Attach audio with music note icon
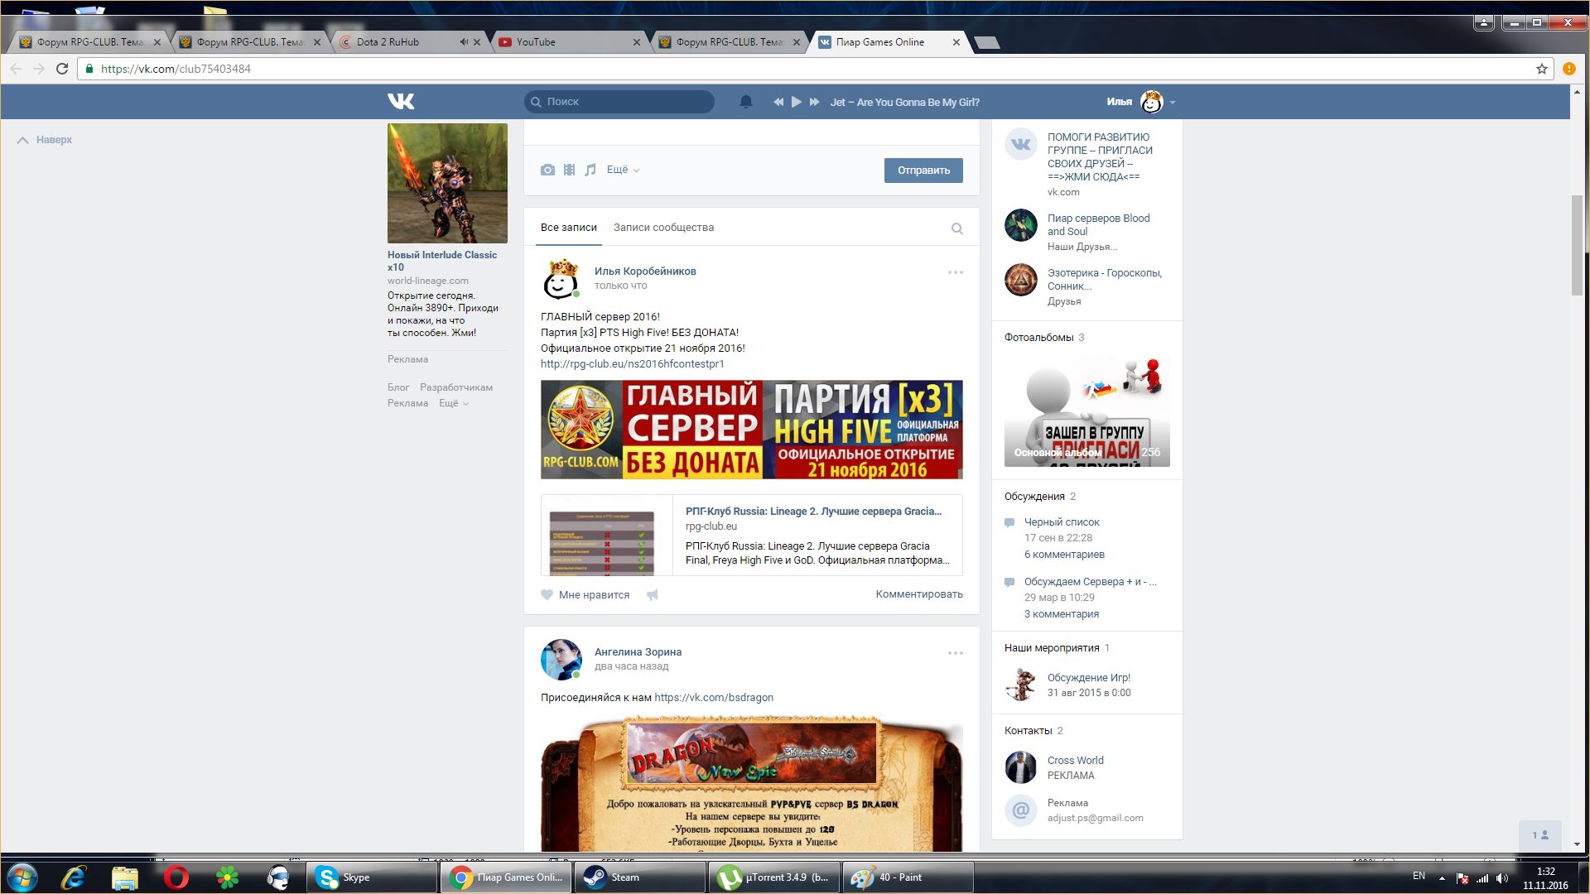 pyautogui.click(x=590, y=170)
